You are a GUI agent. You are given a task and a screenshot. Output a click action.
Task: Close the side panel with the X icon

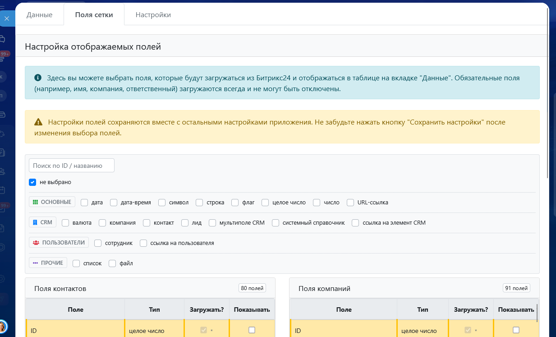click(x=7, y=18)
